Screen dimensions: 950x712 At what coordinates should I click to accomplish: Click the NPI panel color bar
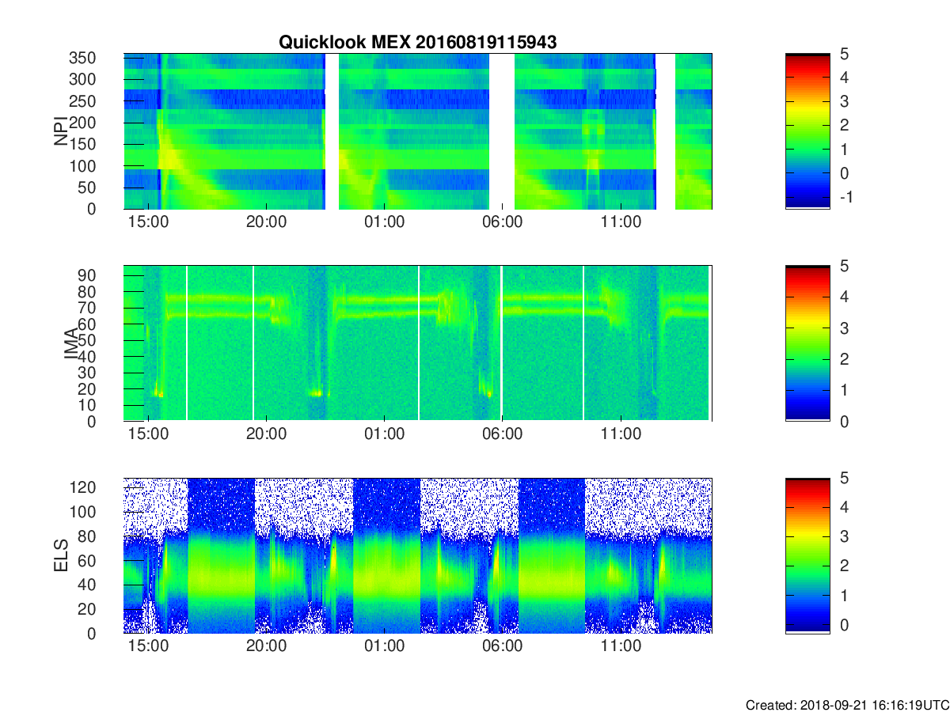click(x=807, y=131)
